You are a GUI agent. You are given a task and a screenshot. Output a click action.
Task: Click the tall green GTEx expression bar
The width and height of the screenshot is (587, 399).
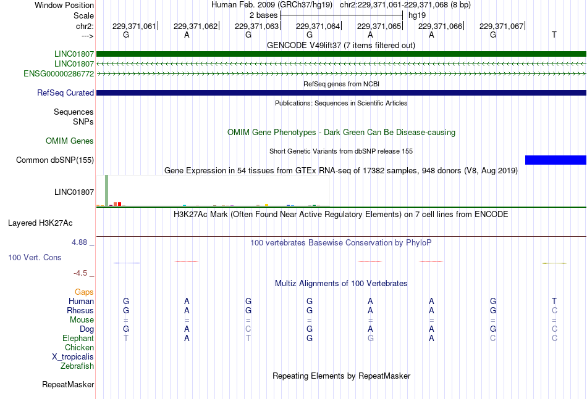click(107, 190)
